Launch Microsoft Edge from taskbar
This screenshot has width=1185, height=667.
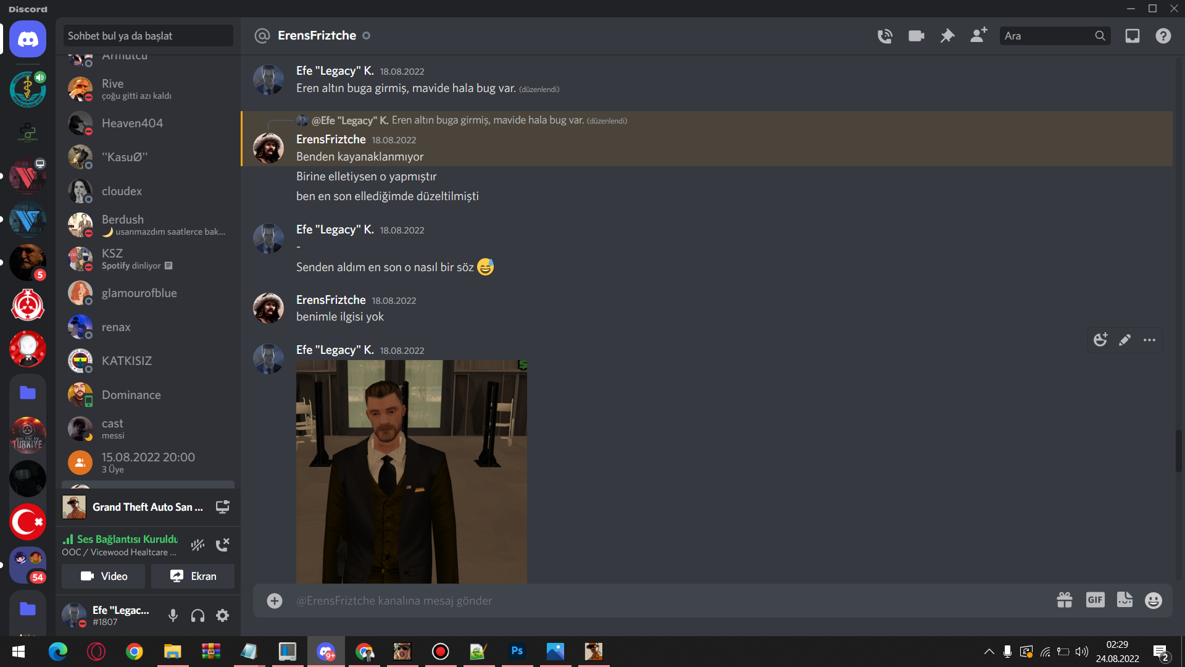58,652
